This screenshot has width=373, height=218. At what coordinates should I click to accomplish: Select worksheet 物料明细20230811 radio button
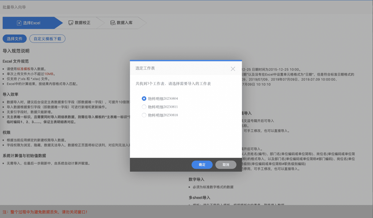pos(144,107)
